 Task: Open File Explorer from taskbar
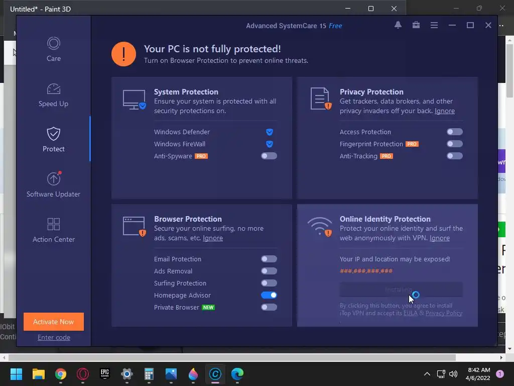click(38, 374)
